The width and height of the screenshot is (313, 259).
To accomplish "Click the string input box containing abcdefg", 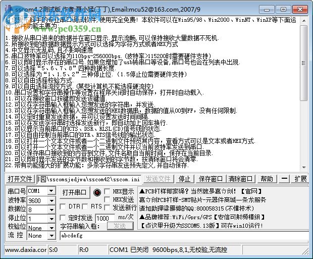I will click(184, 236).
